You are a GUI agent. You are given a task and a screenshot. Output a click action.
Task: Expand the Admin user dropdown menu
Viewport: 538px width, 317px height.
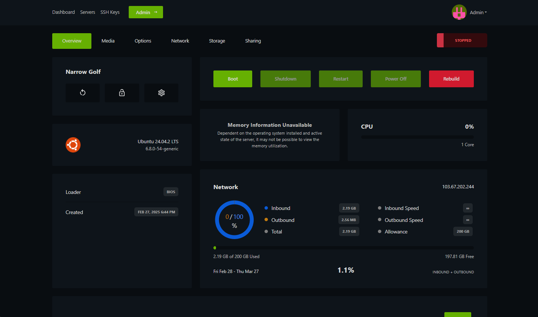point(478,12)
